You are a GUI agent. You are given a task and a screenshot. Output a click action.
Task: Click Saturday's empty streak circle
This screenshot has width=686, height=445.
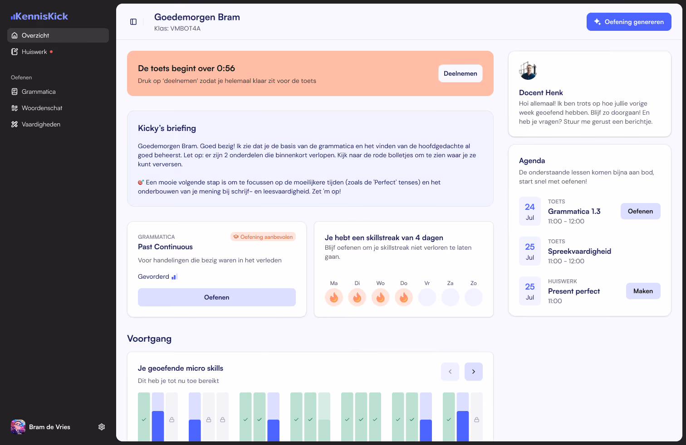(450, 297)
